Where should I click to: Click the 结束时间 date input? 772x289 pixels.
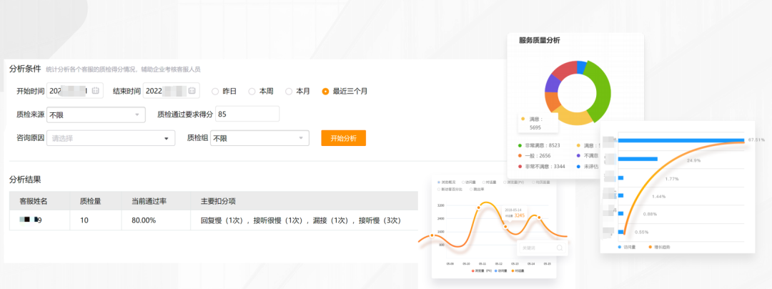[x=172, y=91]
